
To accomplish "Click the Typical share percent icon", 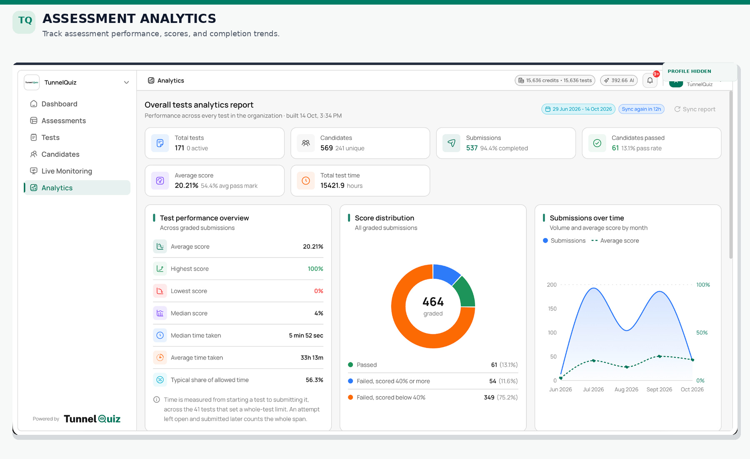I will coord(160,380).
